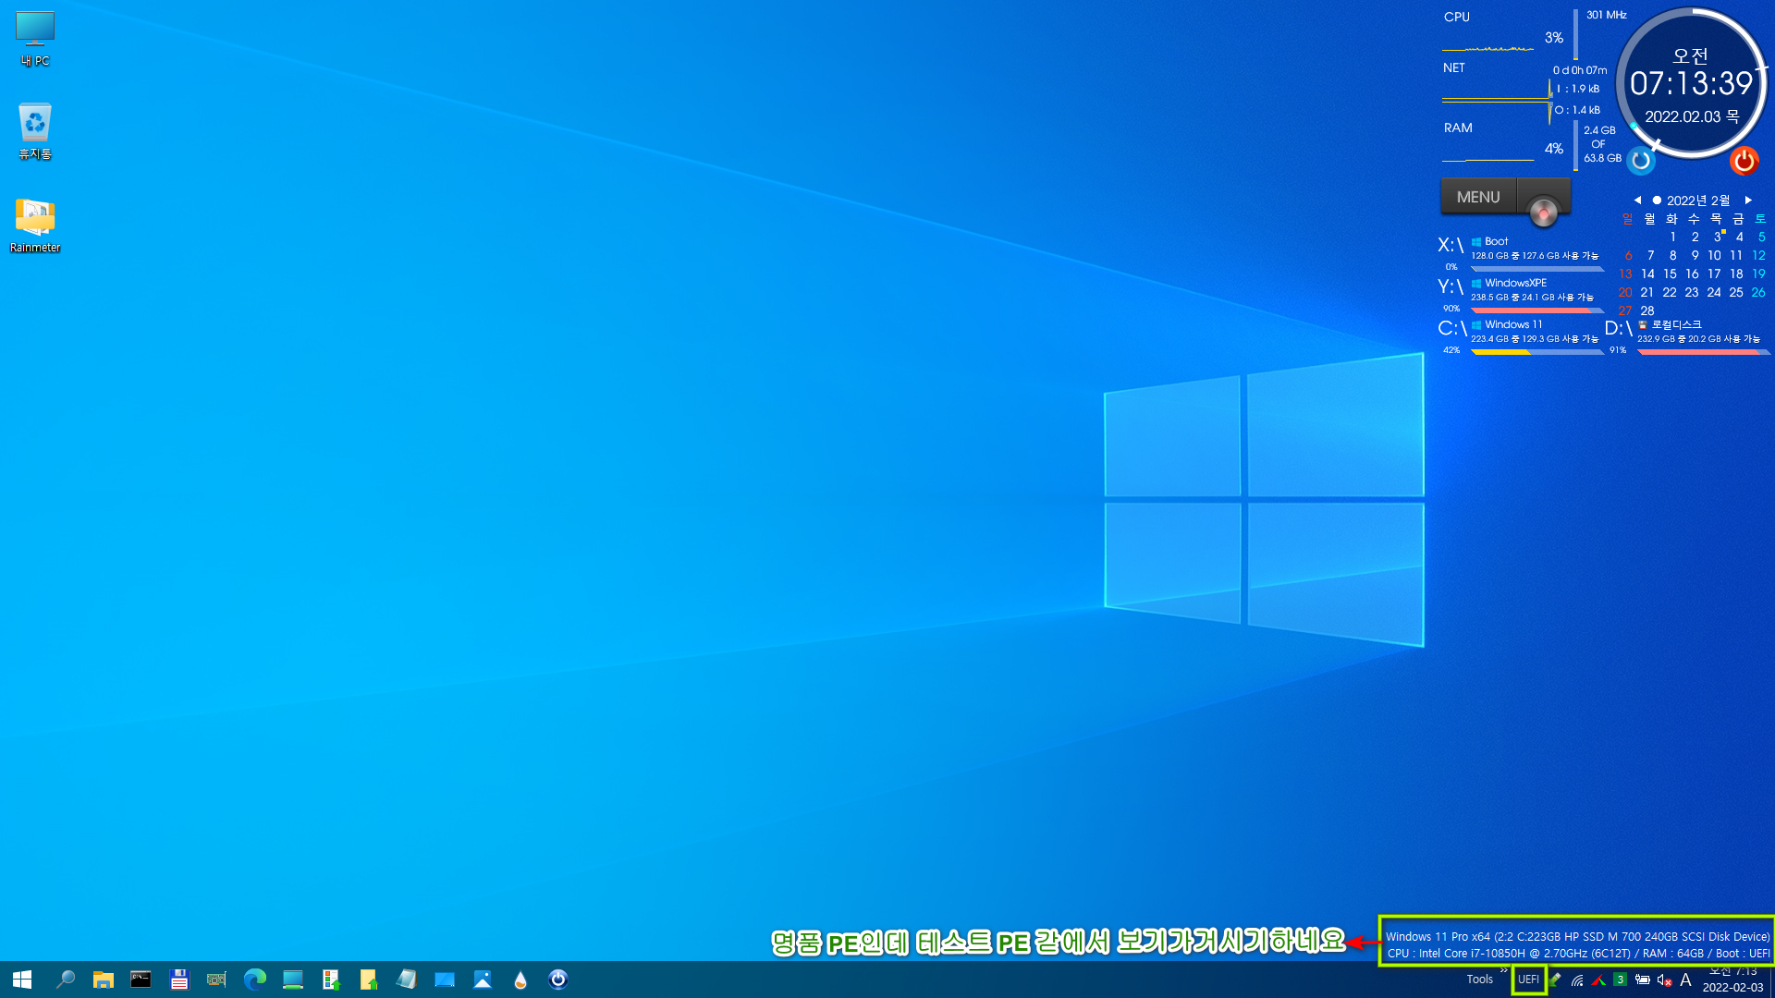Click the yellow file with green arrow icon
This screenshot has height=998, width=1775.
click(x=368, y=980)
